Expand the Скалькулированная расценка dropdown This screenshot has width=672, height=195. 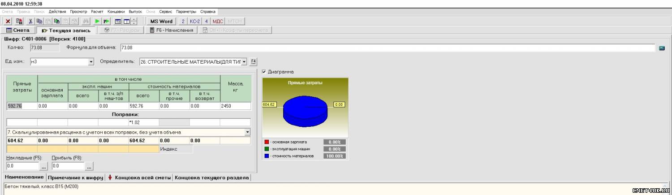pyautogui.click(x=247, y=132)
